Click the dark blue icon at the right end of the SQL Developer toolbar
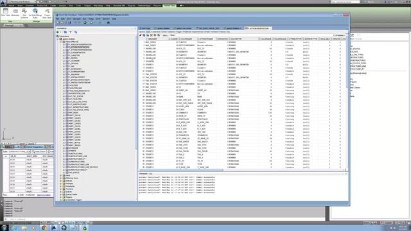Image resolution: width=411 pixels, height=231 pixels. tap(108, 23)
